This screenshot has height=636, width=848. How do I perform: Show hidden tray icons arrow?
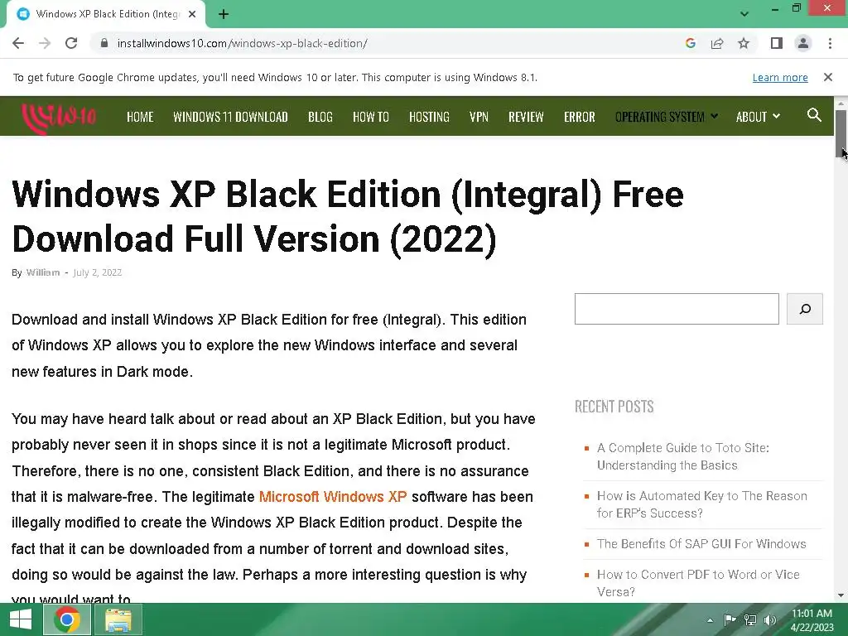[x=710, y=620]
